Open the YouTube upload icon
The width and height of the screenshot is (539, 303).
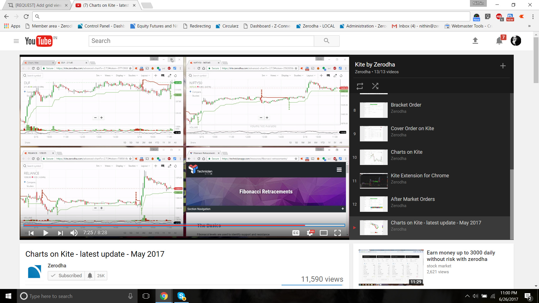point(476,41)
